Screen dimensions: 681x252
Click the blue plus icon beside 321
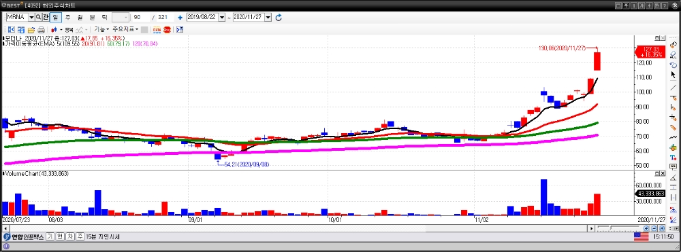pos(180,17)
